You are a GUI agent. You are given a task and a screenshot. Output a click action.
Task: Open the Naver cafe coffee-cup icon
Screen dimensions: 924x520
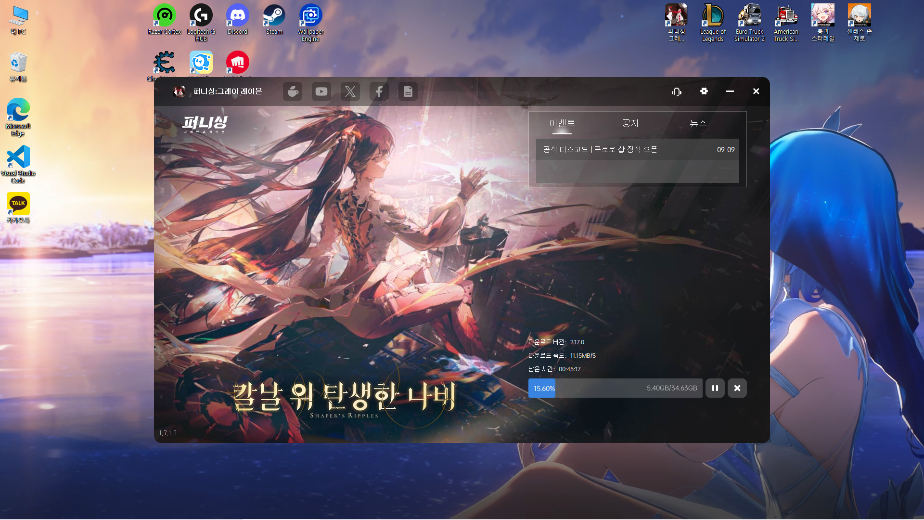pyautogui.click(x=293, y=91)
